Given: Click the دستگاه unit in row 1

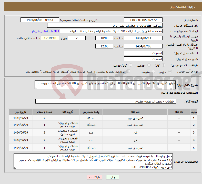Looking at the screenshot, I should click(x=91, y=118).
